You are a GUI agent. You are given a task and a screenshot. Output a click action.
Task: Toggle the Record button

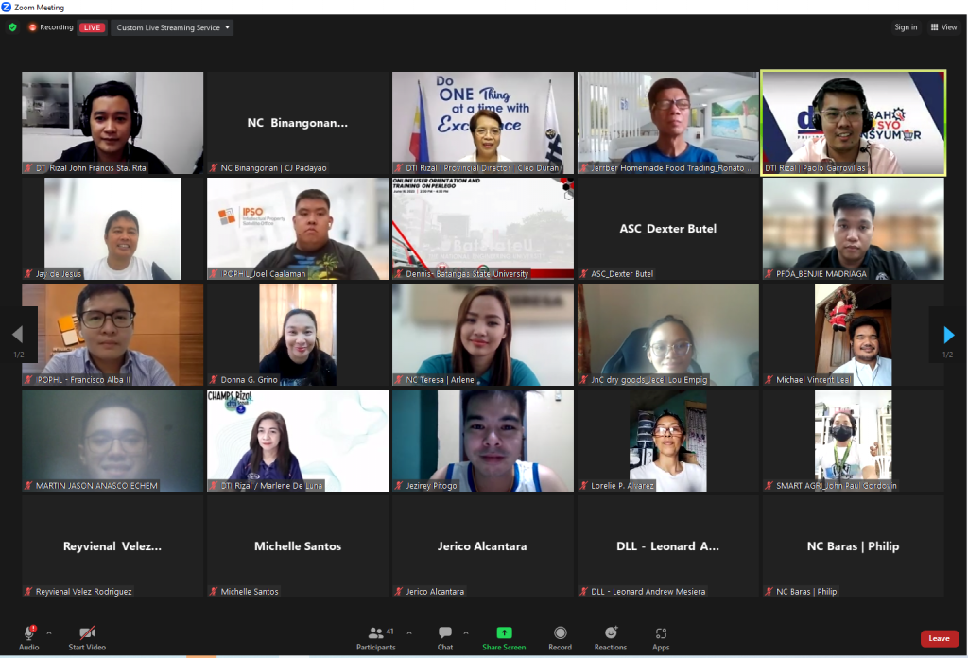[x=560, y=634]
